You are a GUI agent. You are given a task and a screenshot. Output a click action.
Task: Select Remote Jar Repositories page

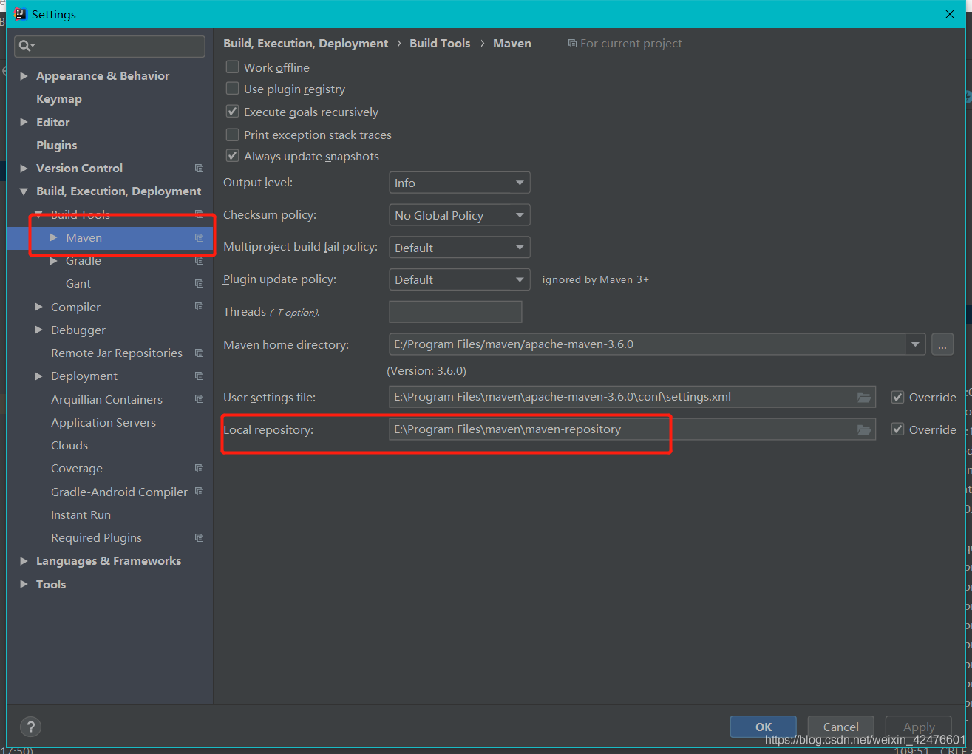(x=117, y=353)
